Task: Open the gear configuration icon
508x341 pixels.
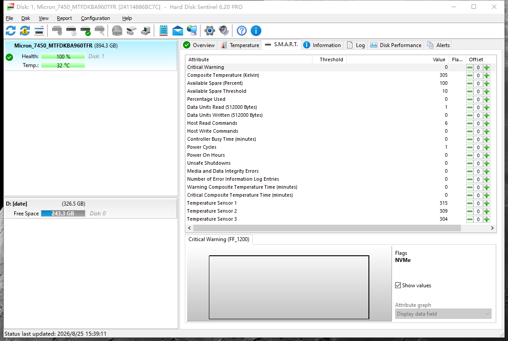Action: pyautogui.click(x=210, y=31)
